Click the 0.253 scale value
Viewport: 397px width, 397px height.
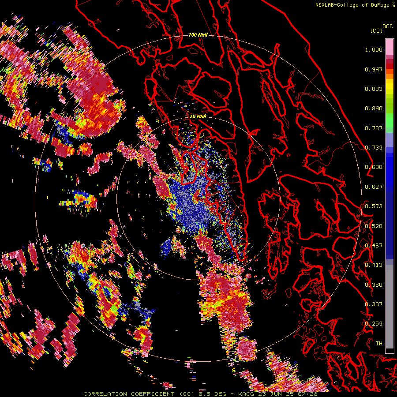[x=374, y=324]
